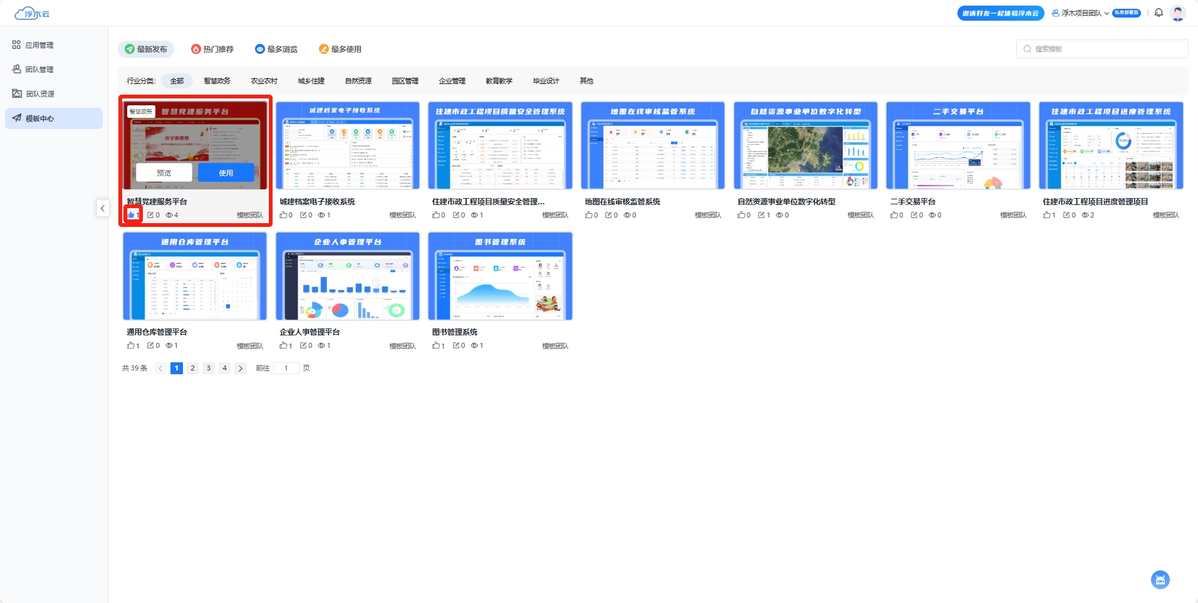The width and height of the screenshot is (1198, 603).
Task: Open 团队管理 in the sidebar
Action: [39, 70]
